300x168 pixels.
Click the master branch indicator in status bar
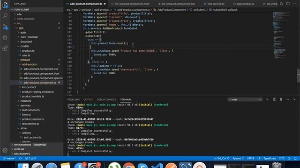coord(9,159)
